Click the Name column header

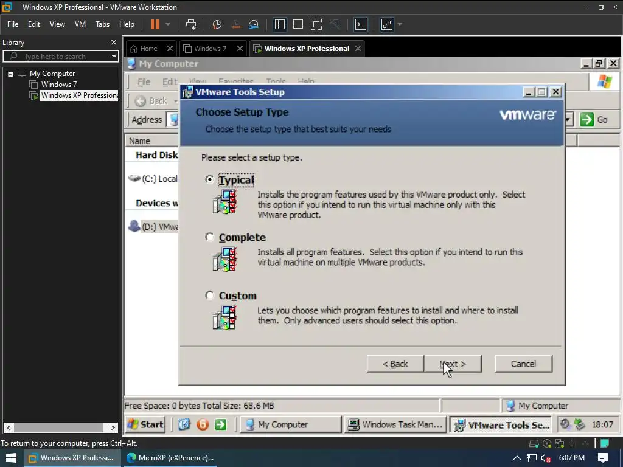tap(153, 140)
